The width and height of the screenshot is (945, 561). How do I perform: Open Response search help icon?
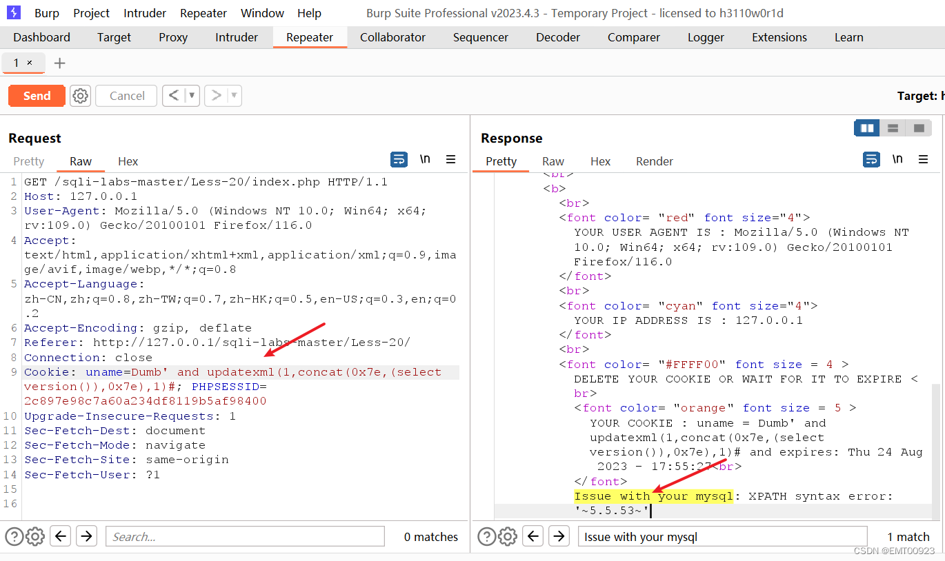click(487, 536)
